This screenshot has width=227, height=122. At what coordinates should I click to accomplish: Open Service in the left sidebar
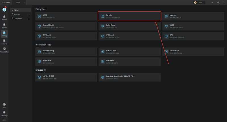pos(4,42)
